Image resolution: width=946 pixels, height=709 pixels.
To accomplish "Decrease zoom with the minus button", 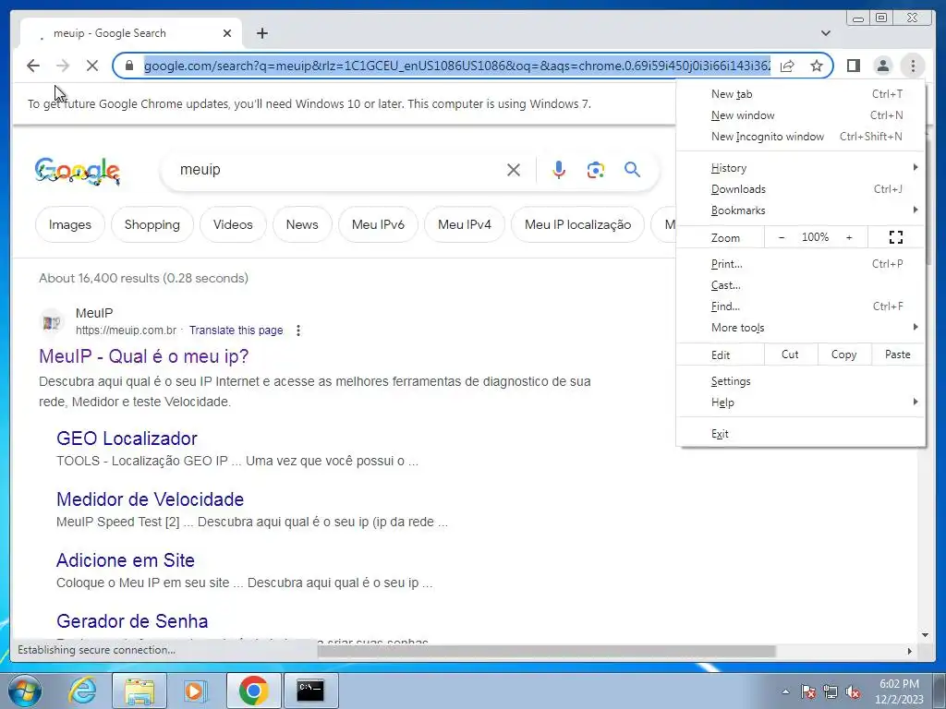I will pos(782,237).
